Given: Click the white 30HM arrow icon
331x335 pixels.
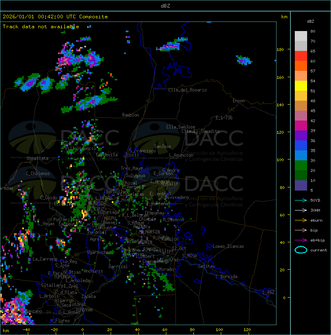Looking at the screenshot, I should tap(301, 210).
